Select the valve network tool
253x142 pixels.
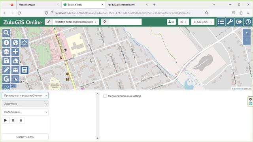[x=15, y=70]
